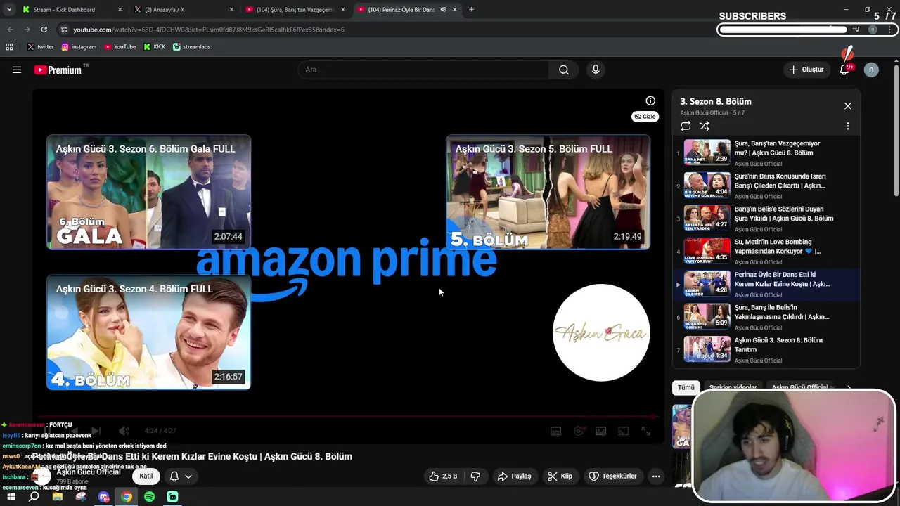Open the instagram bookmark
Image resolution: width=900 pixels, height=506 pixels.
coord(78,47)
